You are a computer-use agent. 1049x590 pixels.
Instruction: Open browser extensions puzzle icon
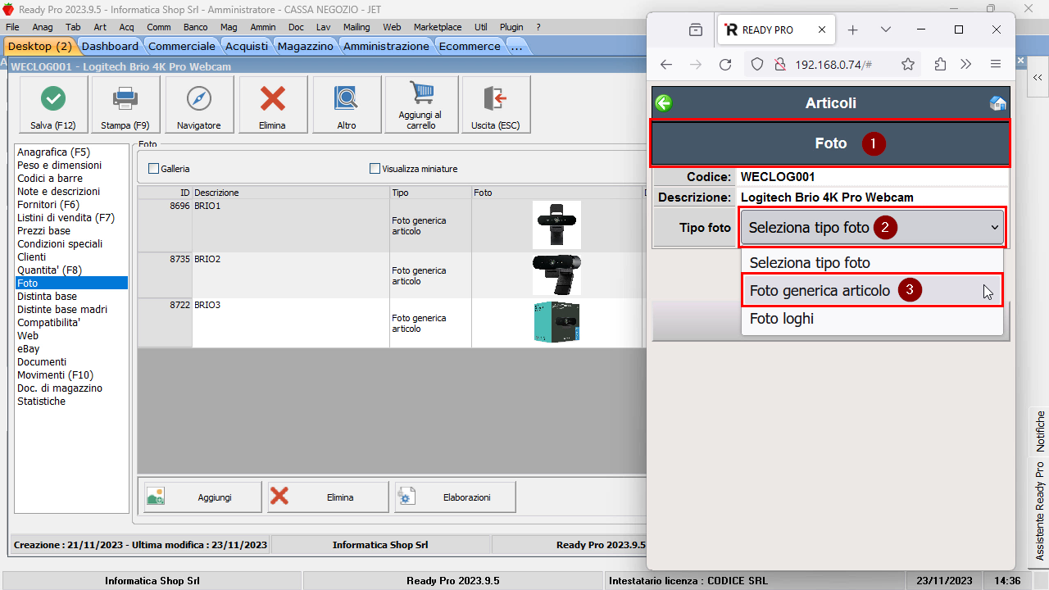click(x=940, y=64)
